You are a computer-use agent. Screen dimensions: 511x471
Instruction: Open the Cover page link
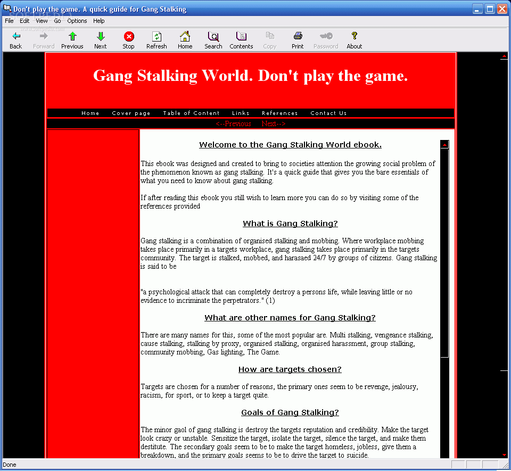click(131, 113)
